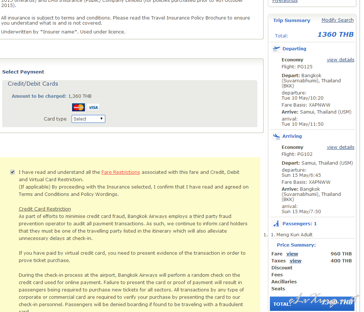Click the Discount row label
The width and height of the screenshot is (364, 312).
click(x=282, y=268)
